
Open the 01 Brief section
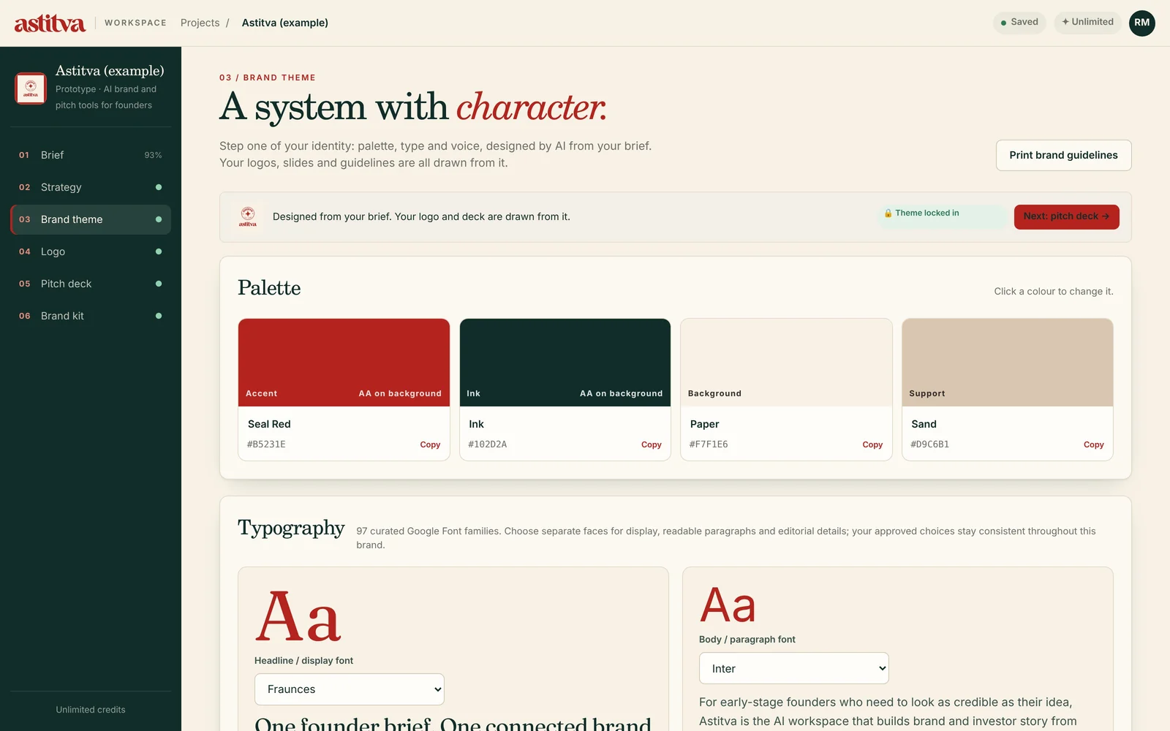pos(91,155)
